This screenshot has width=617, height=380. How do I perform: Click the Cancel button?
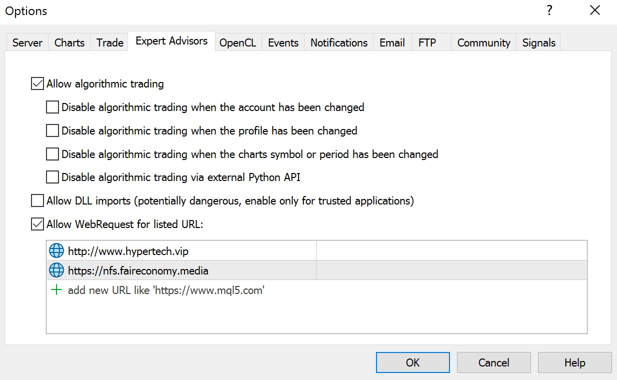493,362
